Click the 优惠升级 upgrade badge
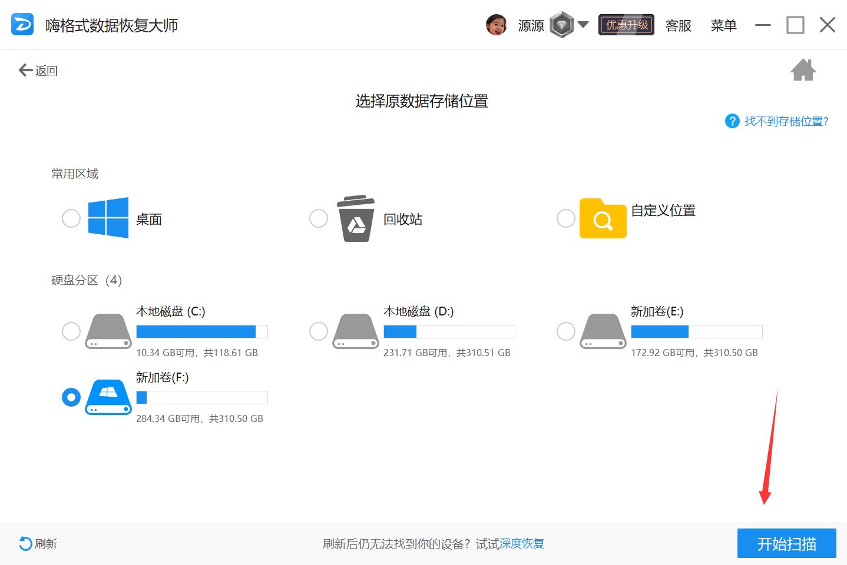 (x=626, y=25)
